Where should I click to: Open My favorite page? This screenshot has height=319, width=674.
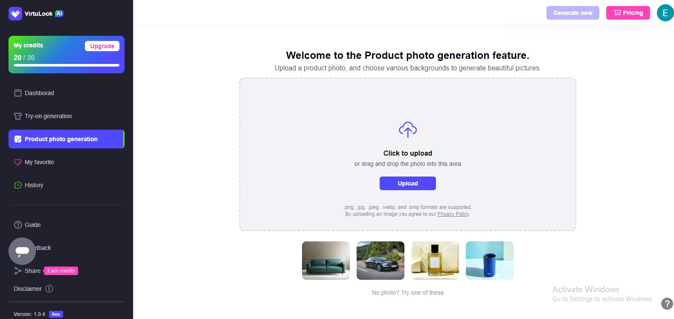pos(39,162)
